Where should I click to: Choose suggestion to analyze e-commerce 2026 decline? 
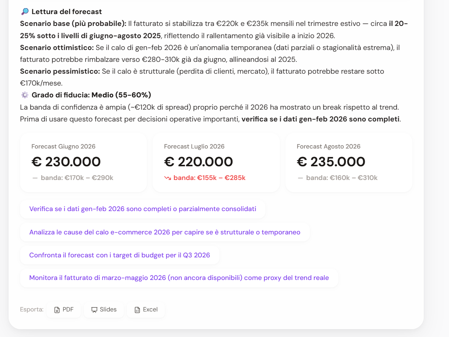[x=165, y=232]
